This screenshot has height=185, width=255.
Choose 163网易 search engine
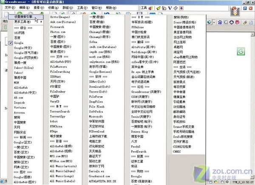(x=20, y=33)
